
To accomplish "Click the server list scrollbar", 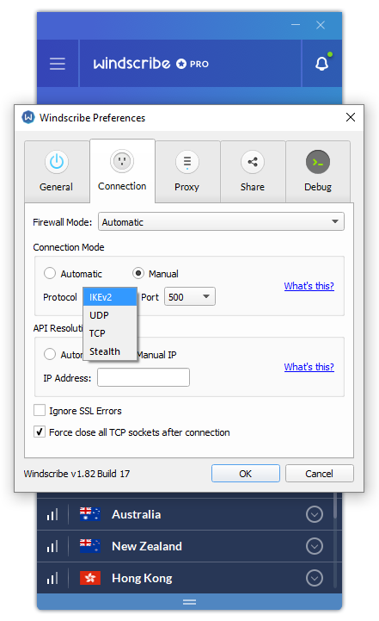I will pos(334,506).
